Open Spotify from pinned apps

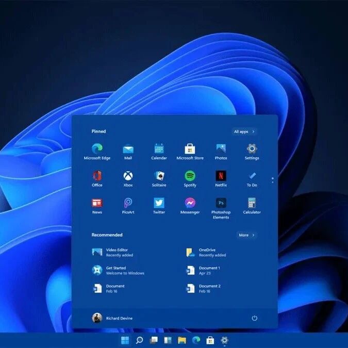[190, 179]
